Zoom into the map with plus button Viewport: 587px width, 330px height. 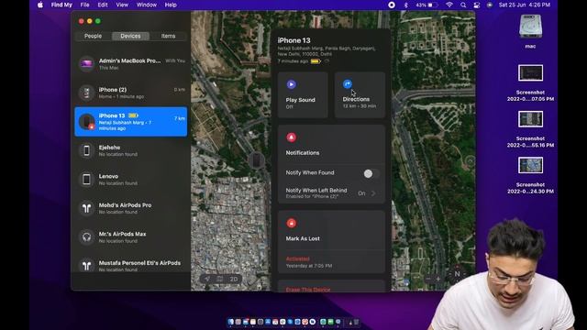(x=438, y=279)
